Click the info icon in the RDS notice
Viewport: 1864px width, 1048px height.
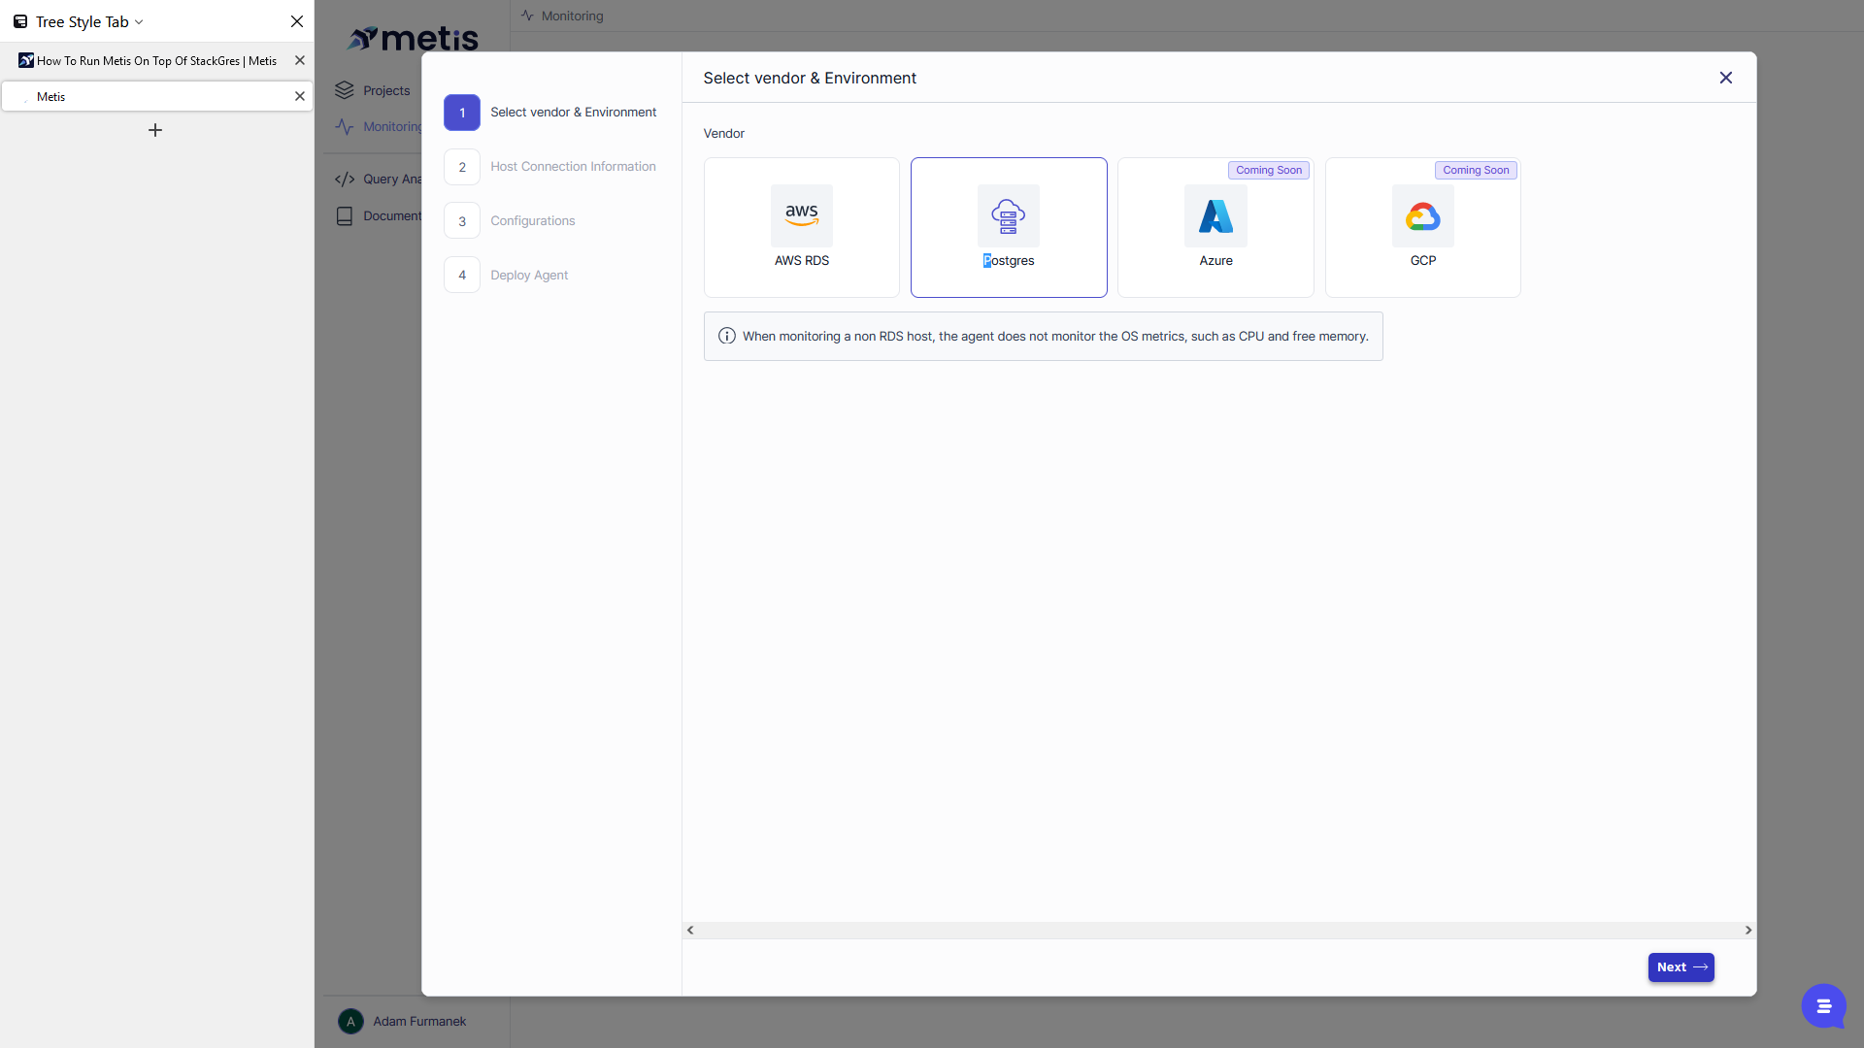tap(726, 336)
